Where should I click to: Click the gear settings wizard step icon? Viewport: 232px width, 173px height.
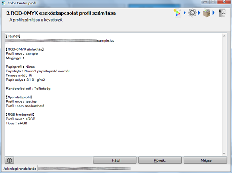pyautogui.click(x=192, y=13)
